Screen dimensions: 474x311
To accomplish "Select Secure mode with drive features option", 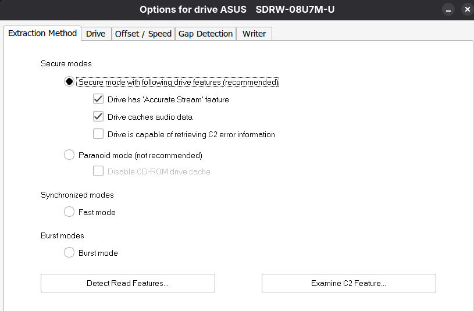I will [x=69, y=82].
